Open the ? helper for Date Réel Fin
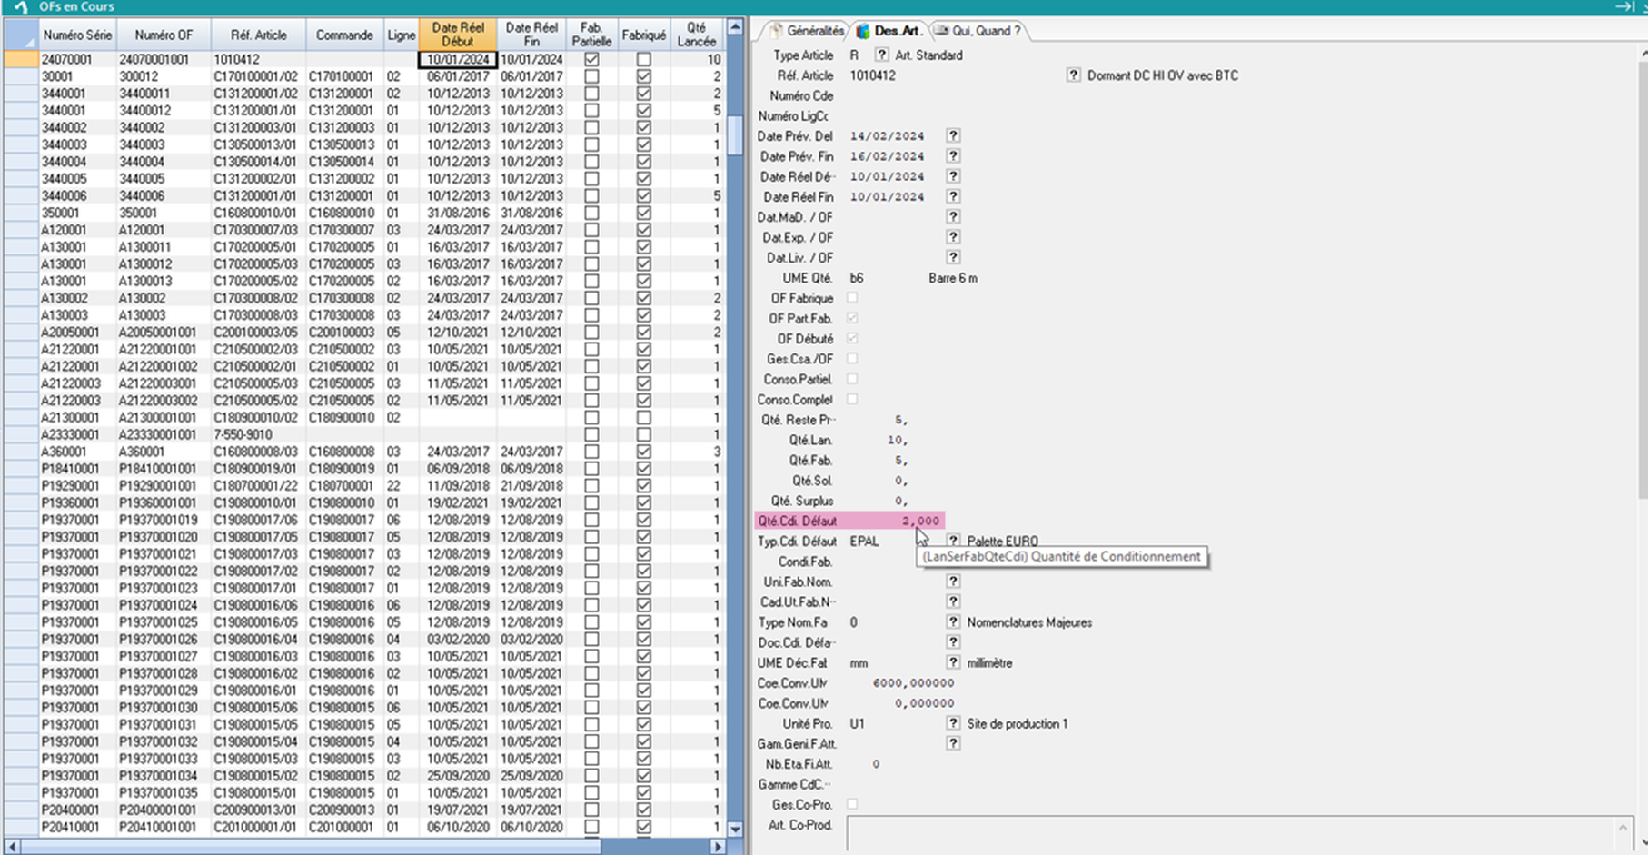Screen dimensions: 1648x855 pyautogui.click(x=953, y=196)
